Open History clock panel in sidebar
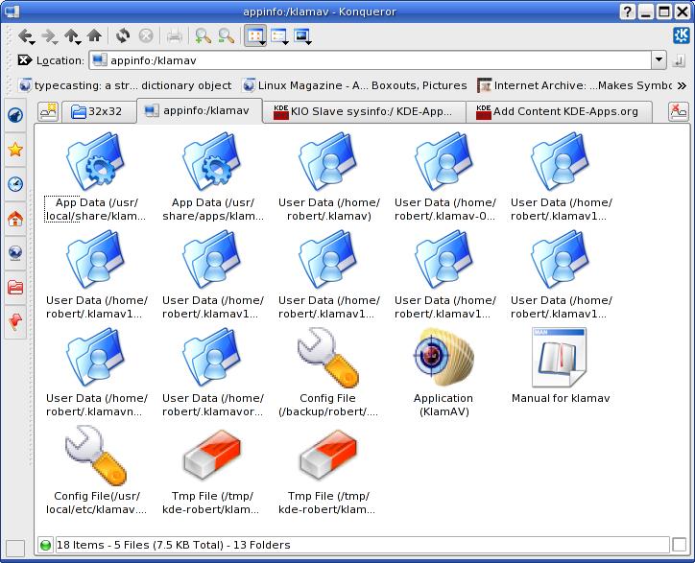This screenshot has width=695, height=563. pyautogui.click(x=15, y=184)
